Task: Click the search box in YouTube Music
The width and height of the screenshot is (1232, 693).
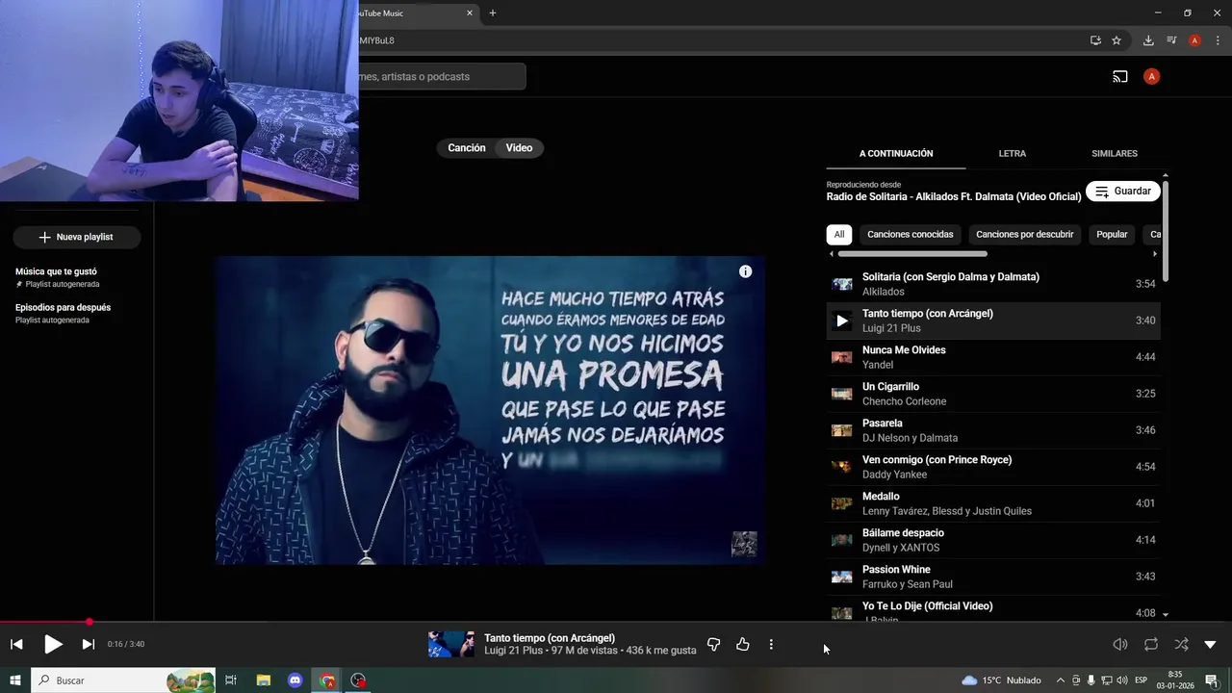Action: tap(441, 76)
